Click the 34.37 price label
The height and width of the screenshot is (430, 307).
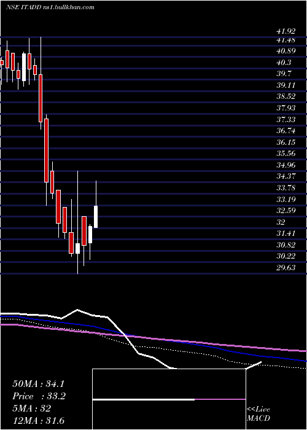click(286, 176)
